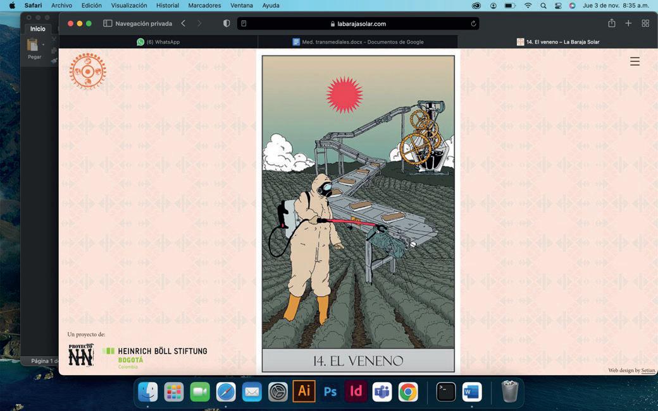
Task: Launch Adobe Illustrator from the Dock
Action: (304, 391)
